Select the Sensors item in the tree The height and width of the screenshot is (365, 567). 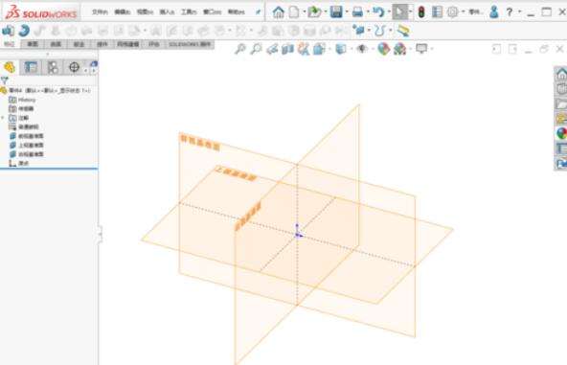(22, 108)
